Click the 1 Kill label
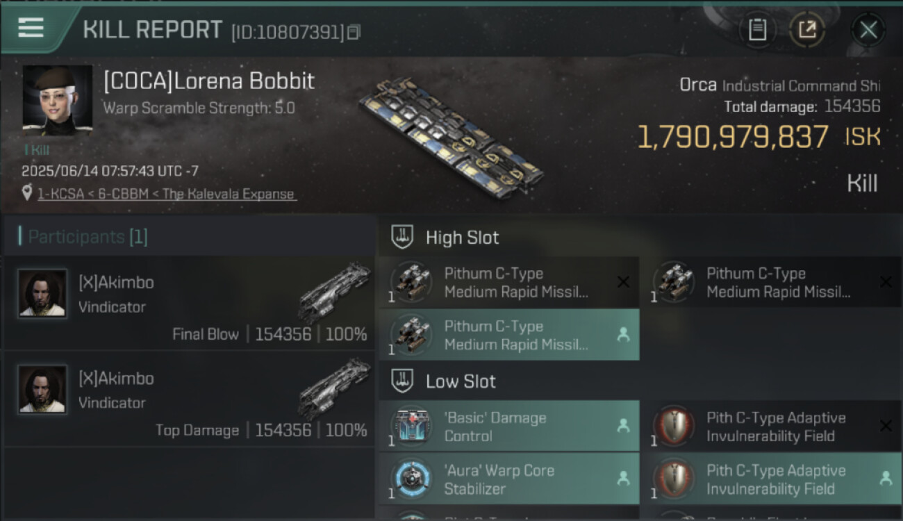This screenshot has width=903, height=521. [x=36, y=150]
